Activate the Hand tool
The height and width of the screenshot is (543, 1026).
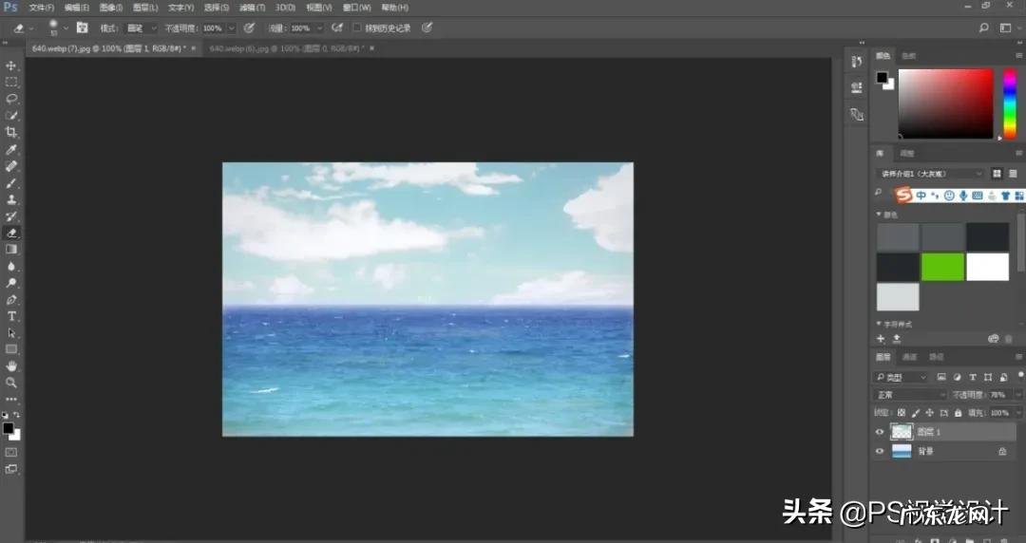point(11,365)
